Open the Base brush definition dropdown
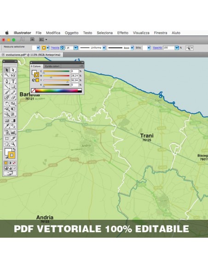Viewport: 208px width, 268px height. pyautogui.click(x=132, y=48)
